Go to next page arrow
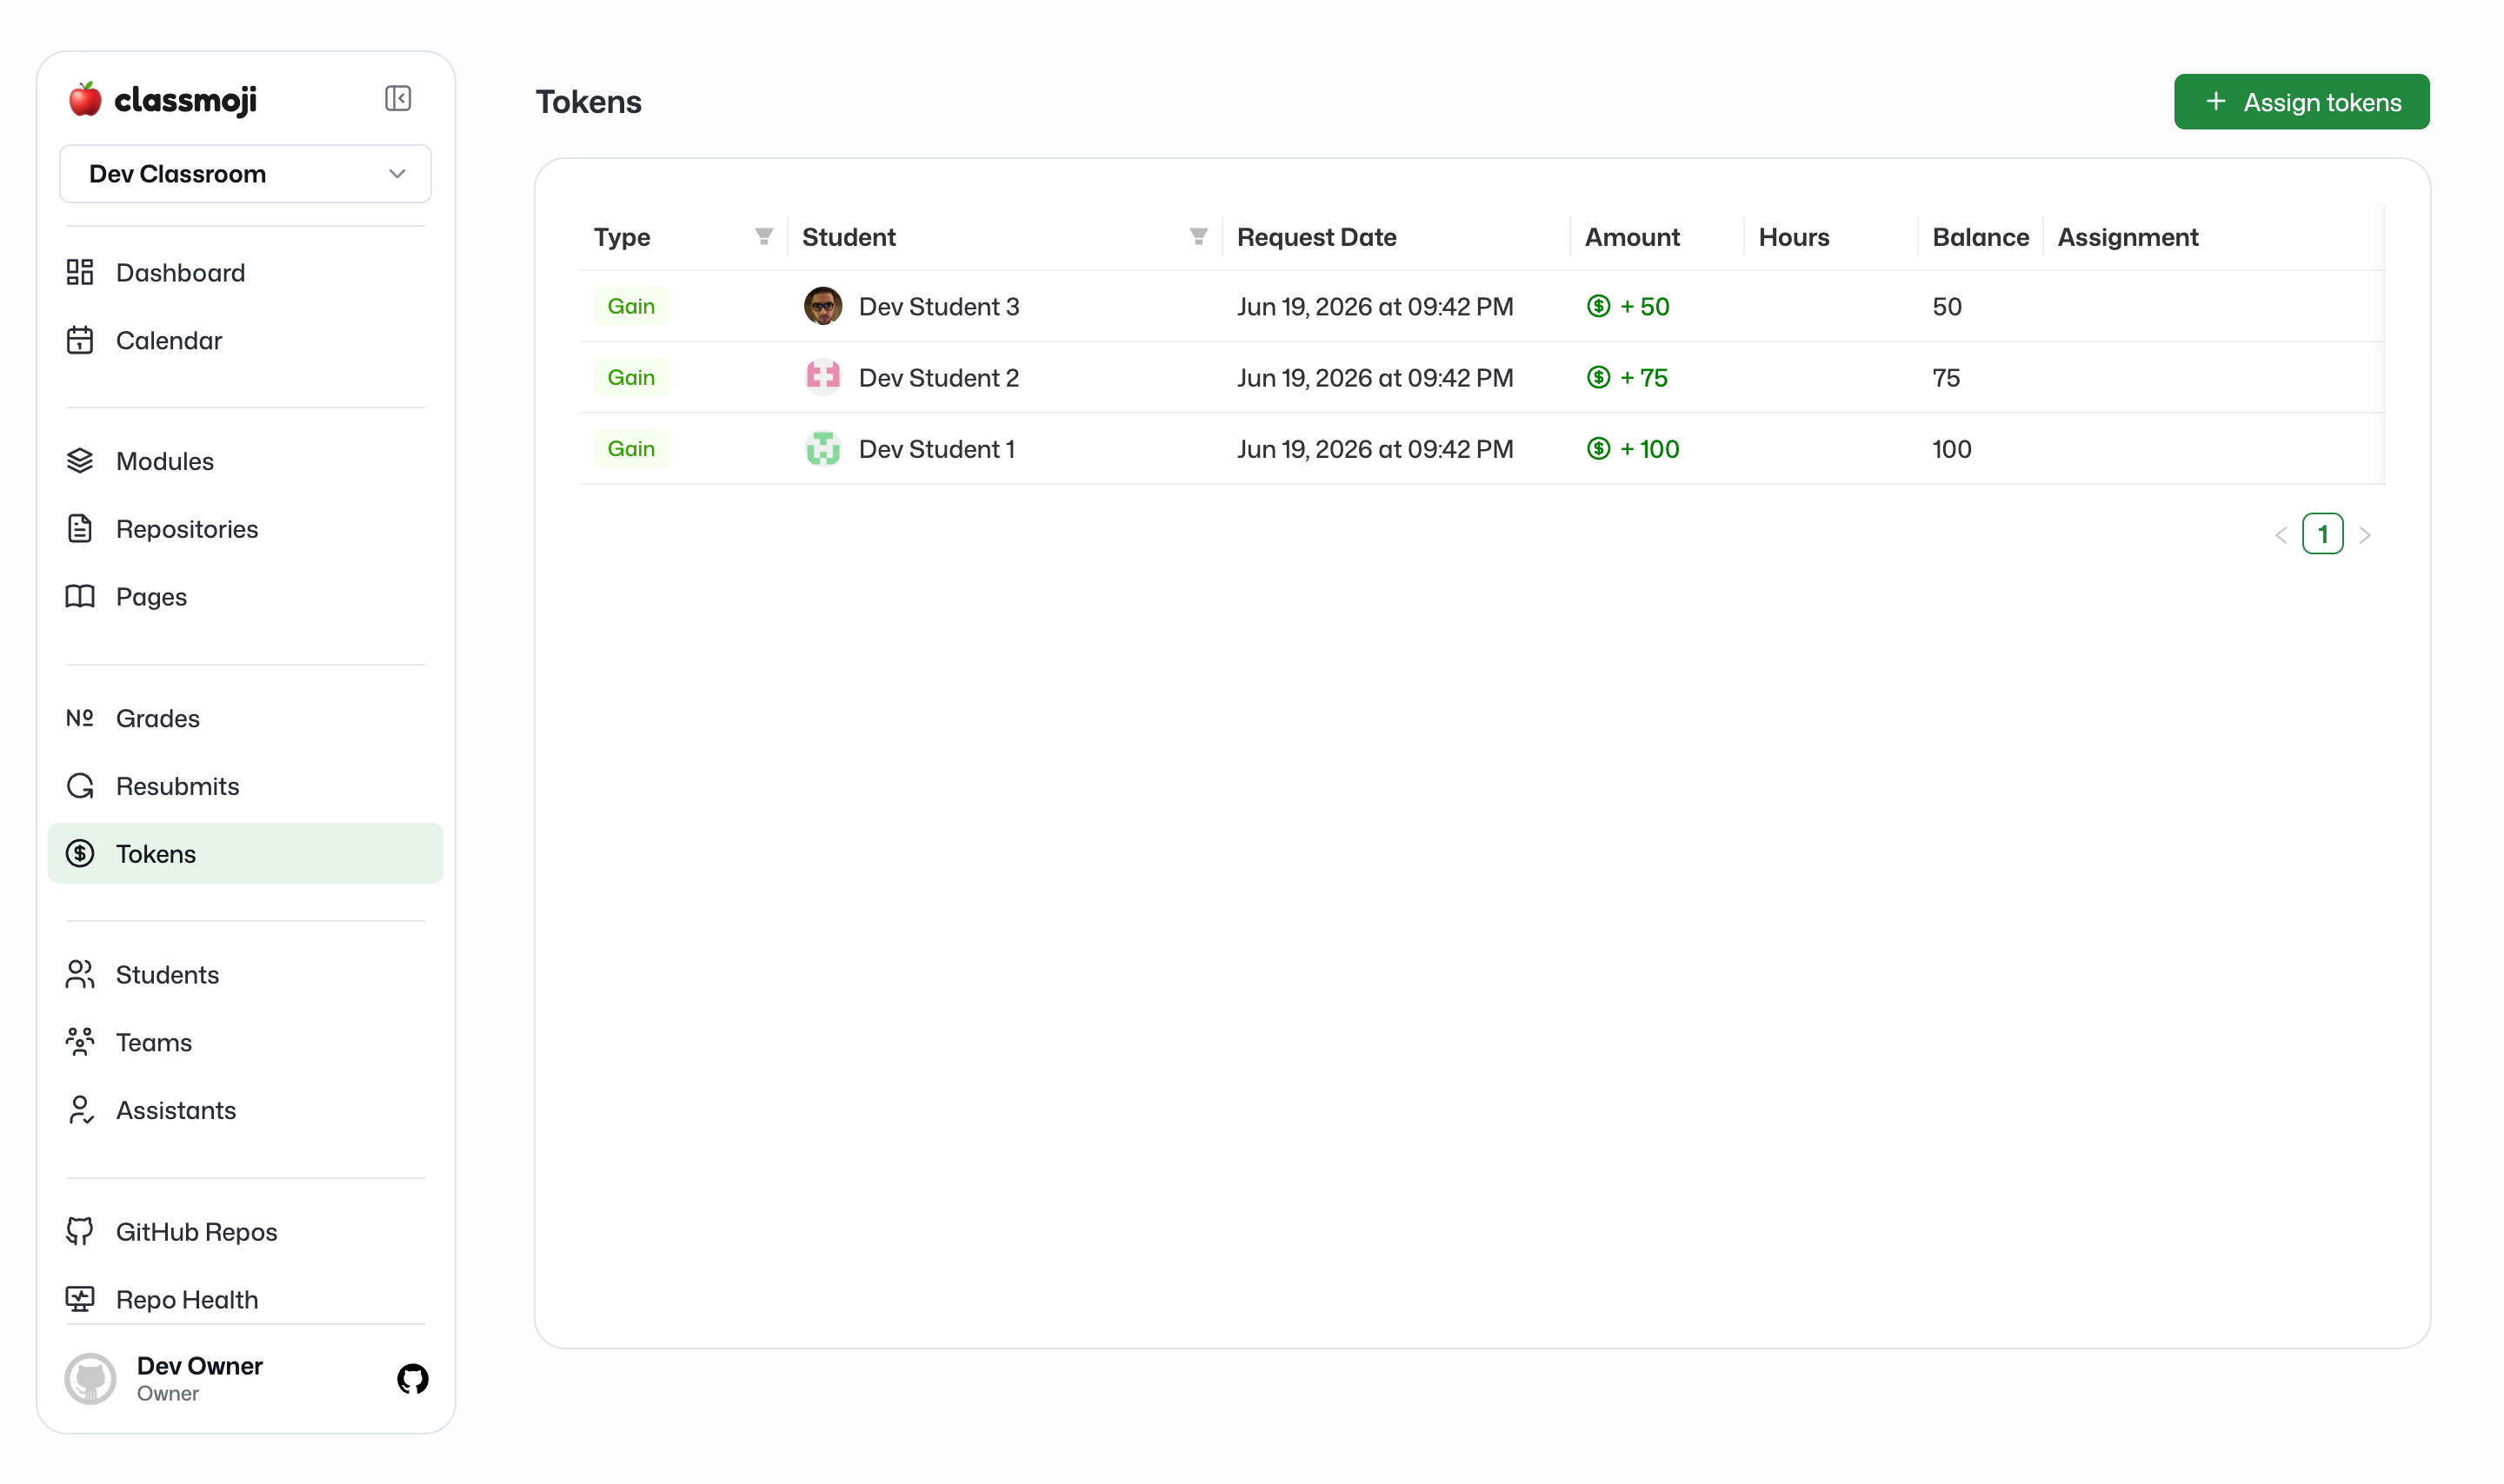The height and width of the screenshot is (1484, 2504). pos(2365,535)
